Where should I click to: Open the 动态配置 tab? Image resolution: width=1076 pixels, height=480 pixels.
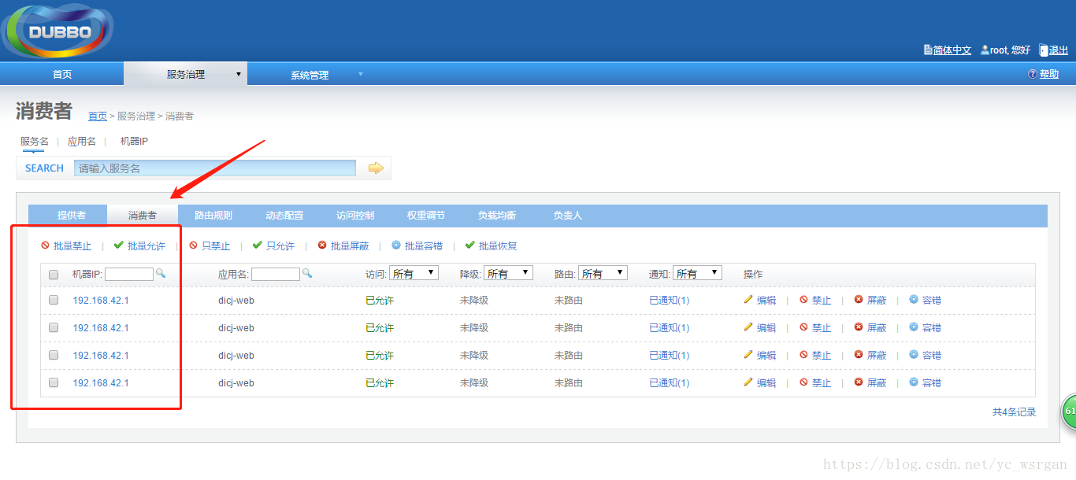(x=284, y=216)
